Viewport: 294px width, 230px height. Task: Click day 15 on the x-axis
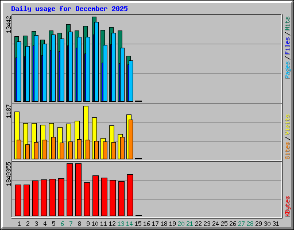tap(138, 224)
